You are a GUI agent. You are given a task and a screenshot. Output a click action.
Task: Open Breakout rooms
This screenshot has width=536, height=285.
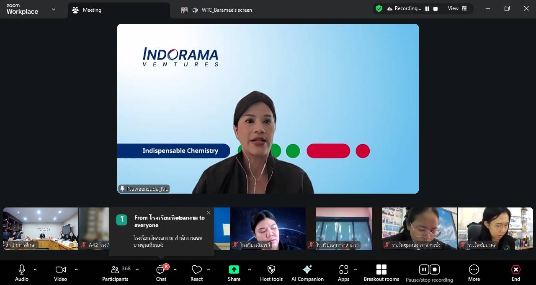(381, 273)
